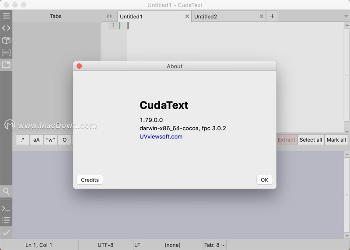Screen dimensions: 350x250
Task: Click the right tab scroll arrow
Action: pyautogui.click(x=111, y=16)
